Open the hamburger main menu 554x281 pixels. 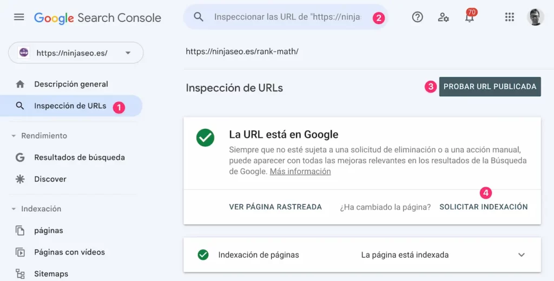[19, 17]
